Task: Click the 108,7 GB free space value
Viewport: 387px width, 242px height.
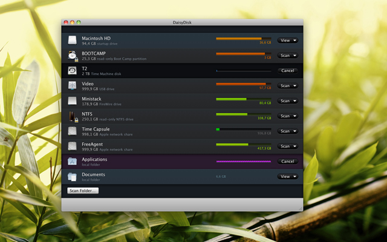Action: [264, 118]
